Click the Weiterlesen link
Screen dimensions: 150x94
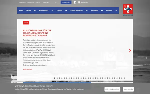(28, 69)
